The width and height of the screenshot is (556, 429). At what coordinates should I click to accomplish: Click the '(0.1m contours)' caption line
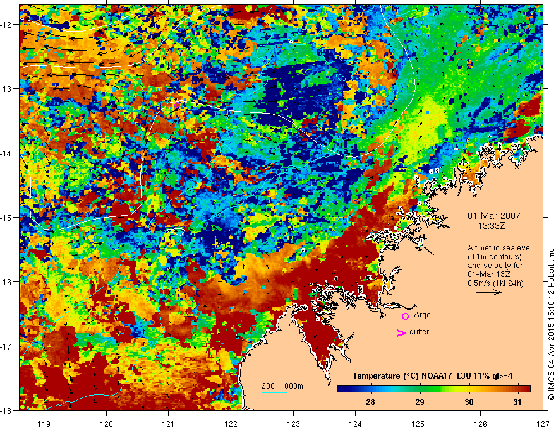495,257
